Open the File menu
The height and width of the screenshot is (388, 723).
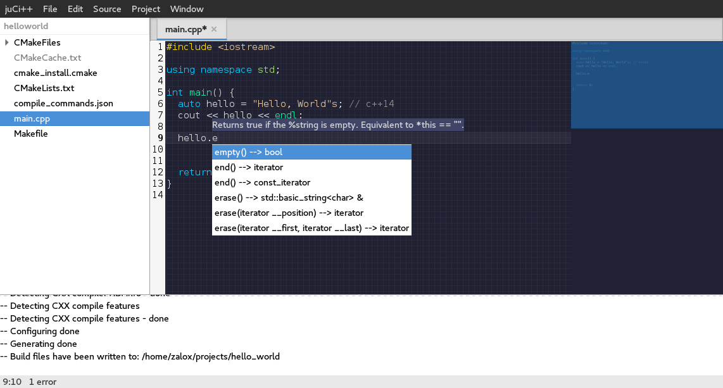point(50,9)
